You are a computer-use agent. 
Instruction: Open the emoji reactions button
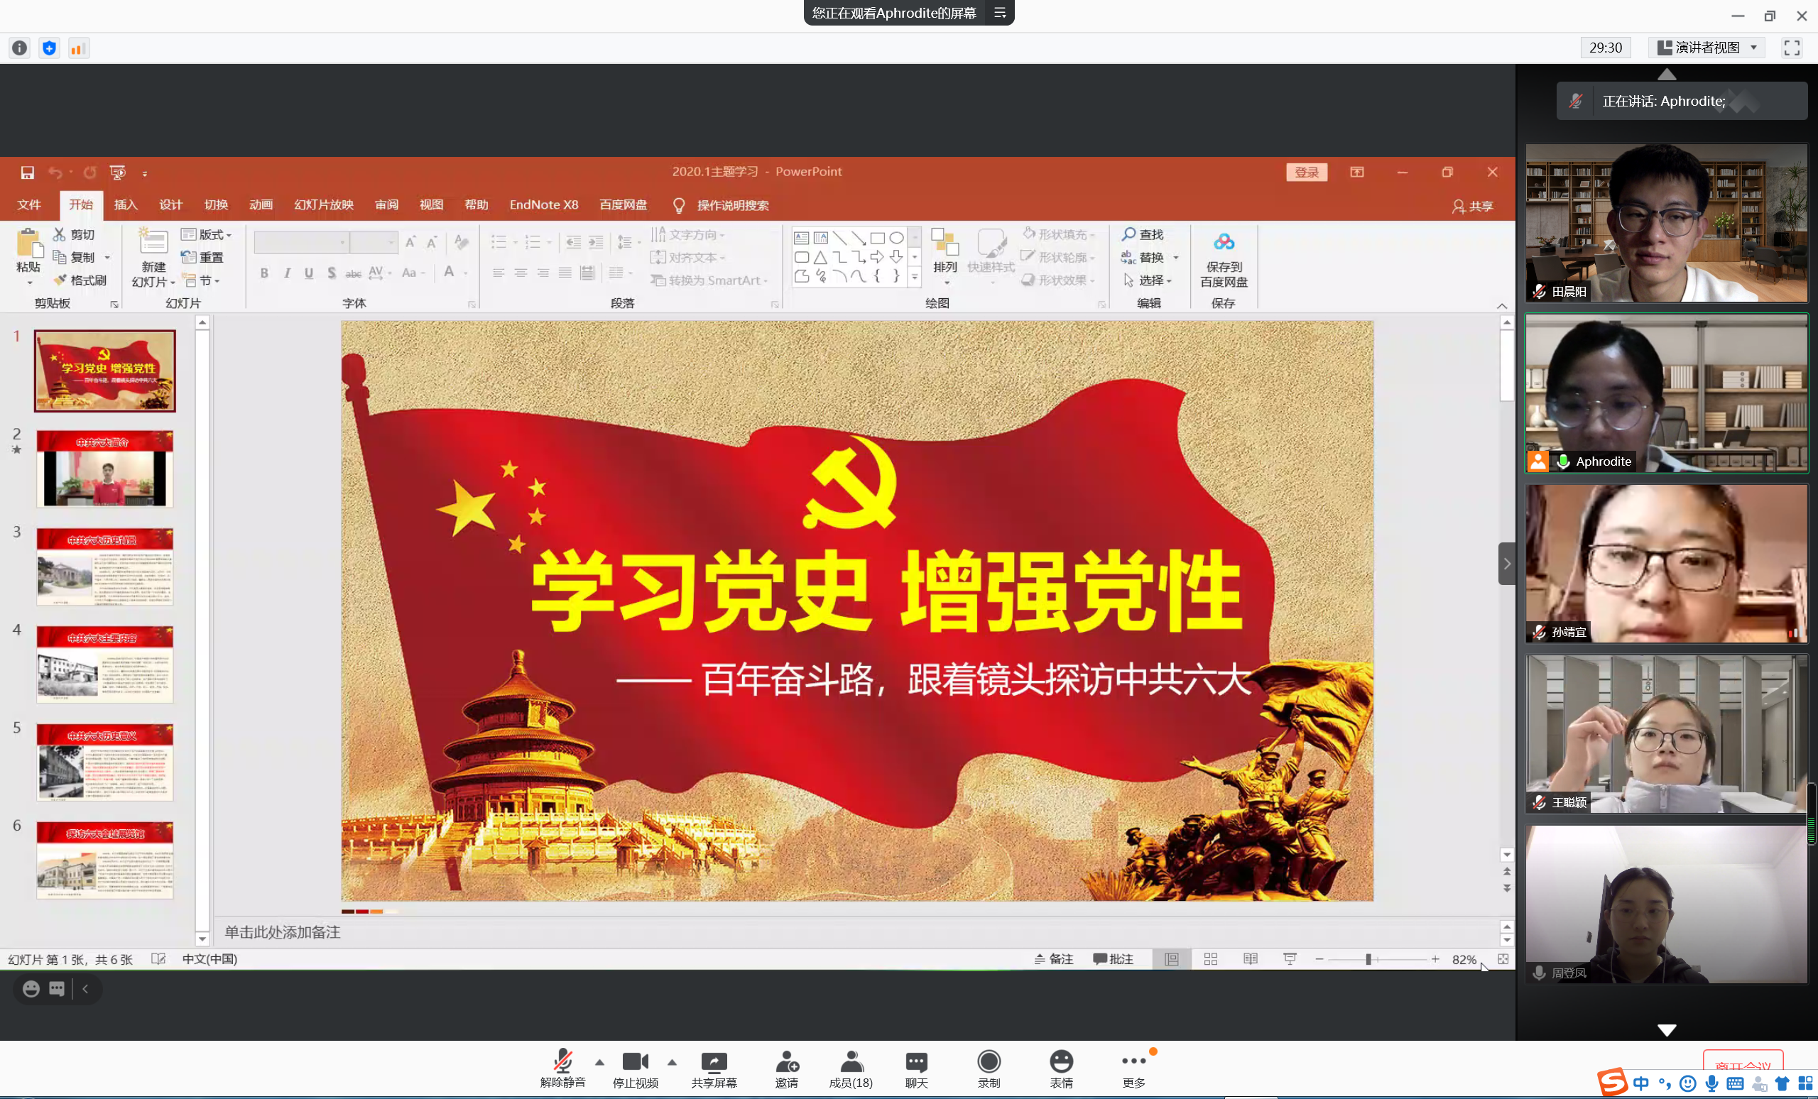point(1061,1068)
